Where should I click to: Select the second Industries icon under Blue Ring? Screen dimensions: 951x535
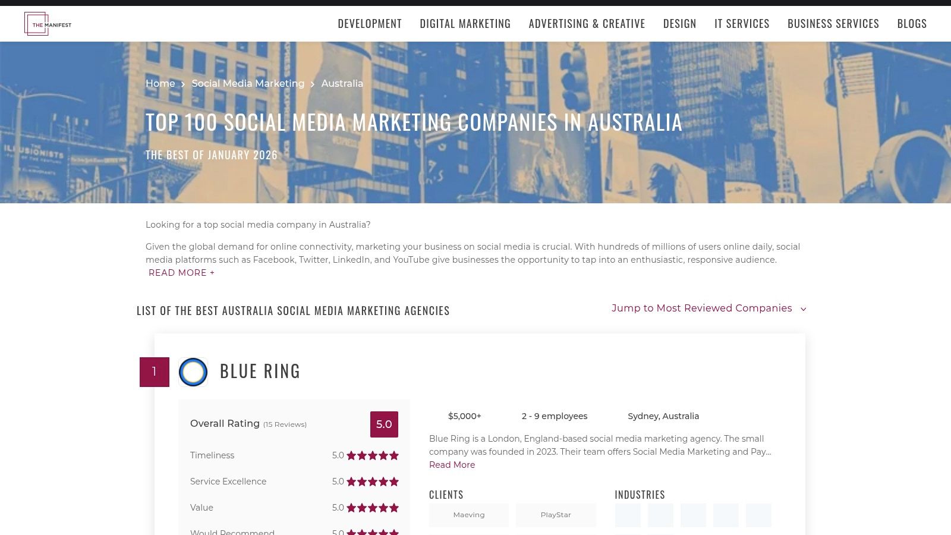pyautogui.click(x=660, y=515)
